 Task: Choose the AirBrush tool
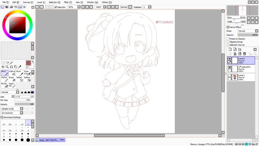12,73
